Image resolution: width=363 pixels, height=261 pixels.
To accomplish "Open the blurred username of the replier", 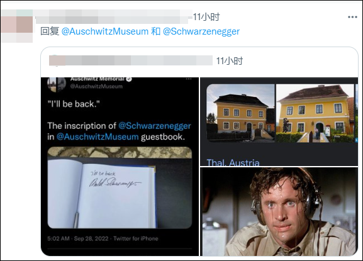I will pyautogui.click(x=113, y=16).
